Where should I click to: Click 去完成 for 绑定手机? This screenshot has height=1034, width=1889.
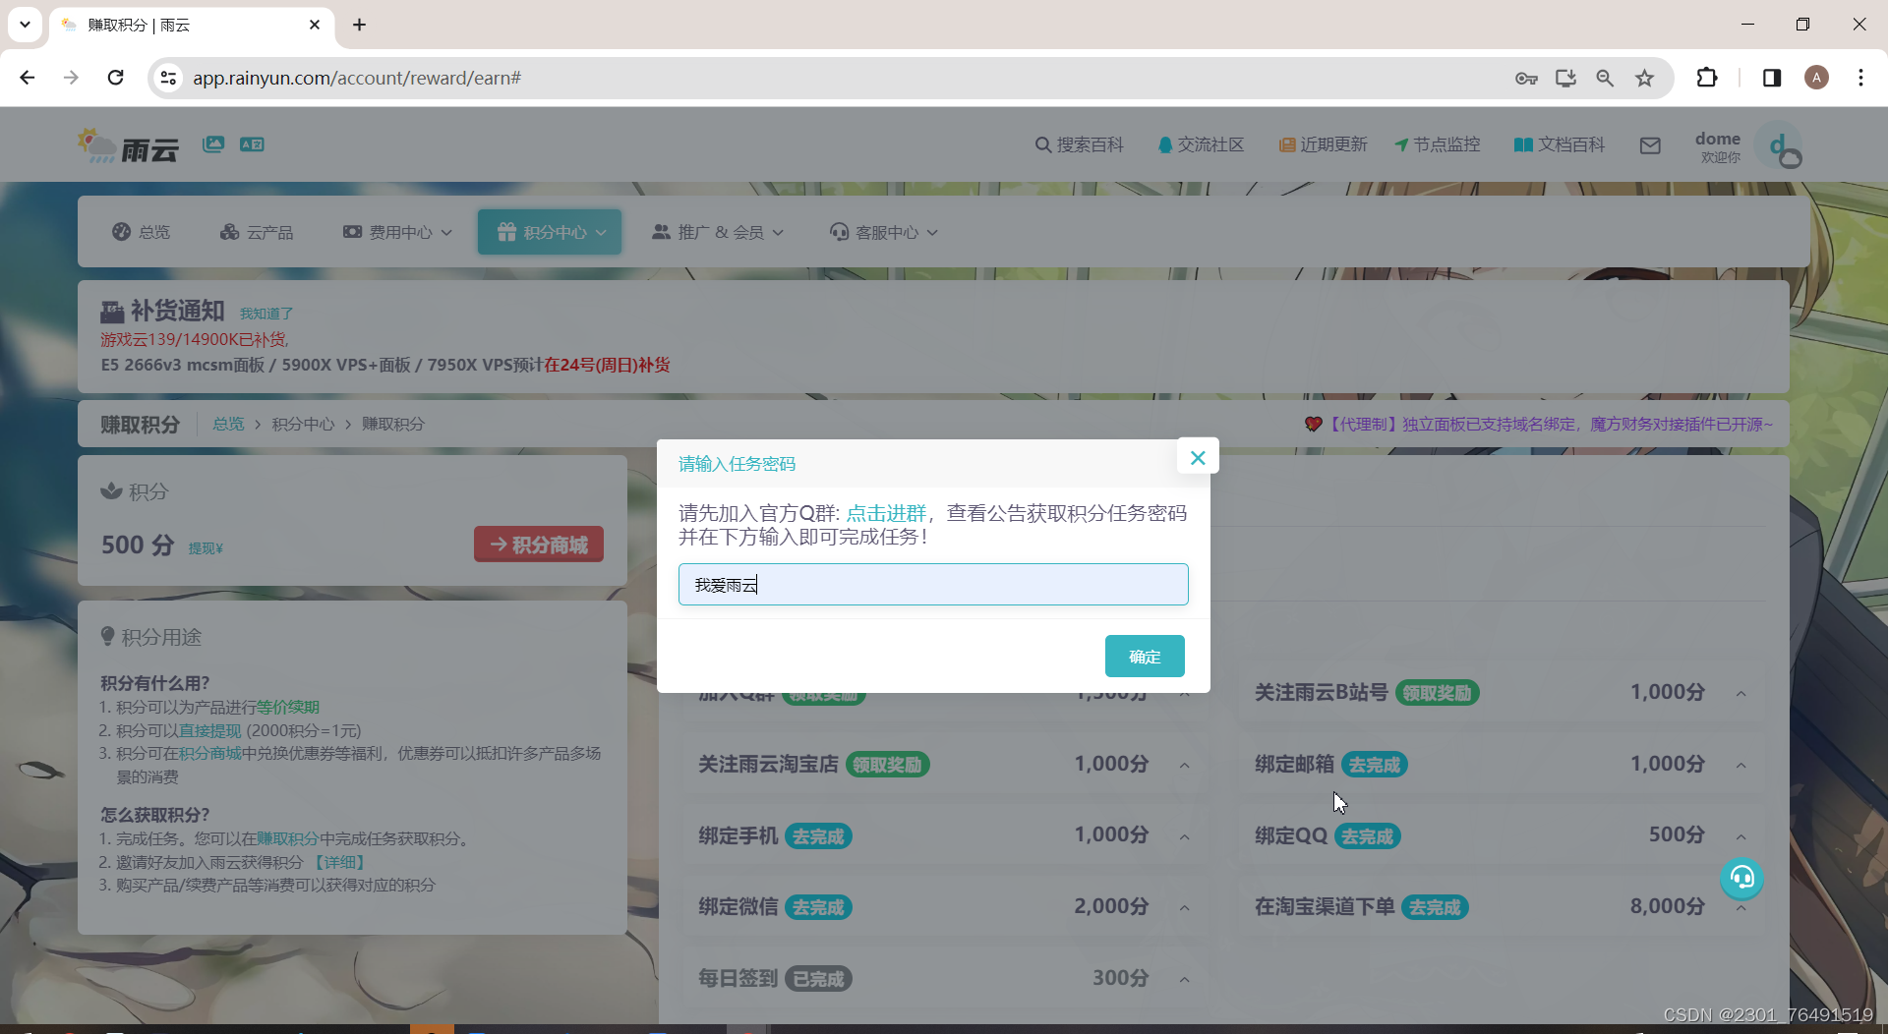pos(818,836)
